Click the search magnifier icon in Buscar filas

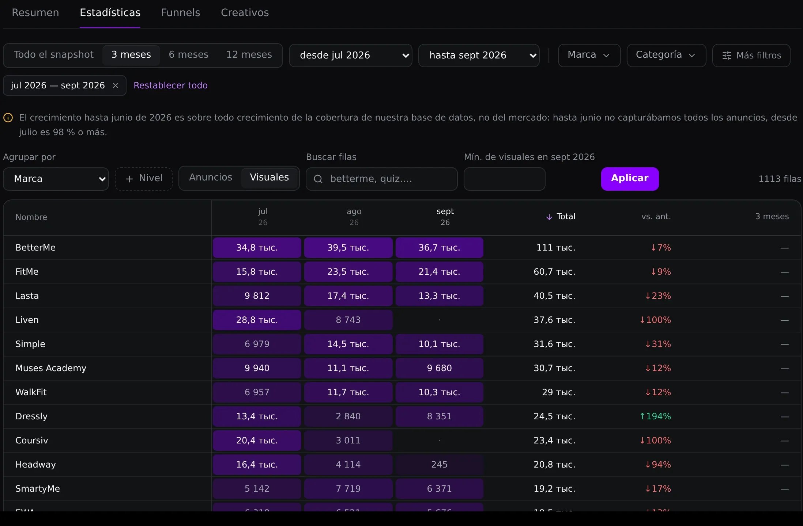[318, 179]
